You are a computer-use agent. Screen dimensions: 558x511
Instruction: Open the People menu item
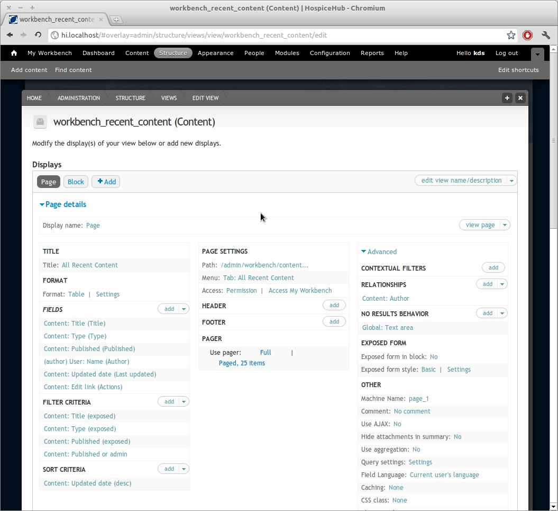pos(254,53)
